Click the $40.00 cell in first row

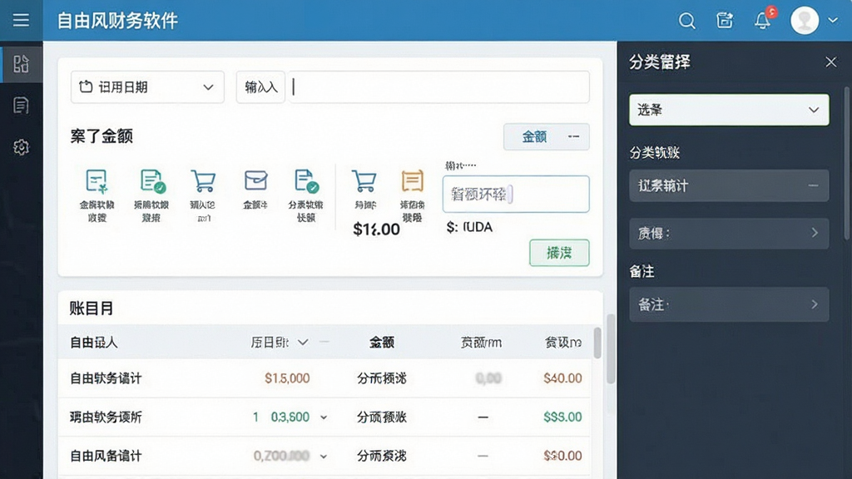562,378
